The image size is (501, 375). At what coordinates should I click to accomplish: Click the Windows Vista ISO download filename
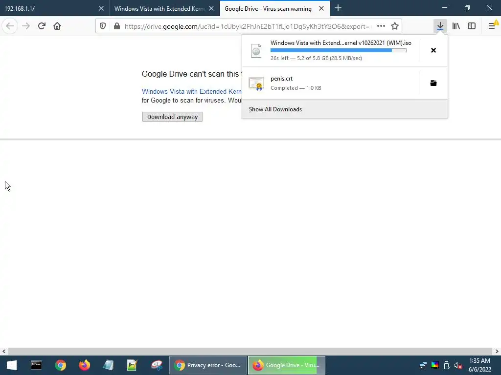[341, 43]
